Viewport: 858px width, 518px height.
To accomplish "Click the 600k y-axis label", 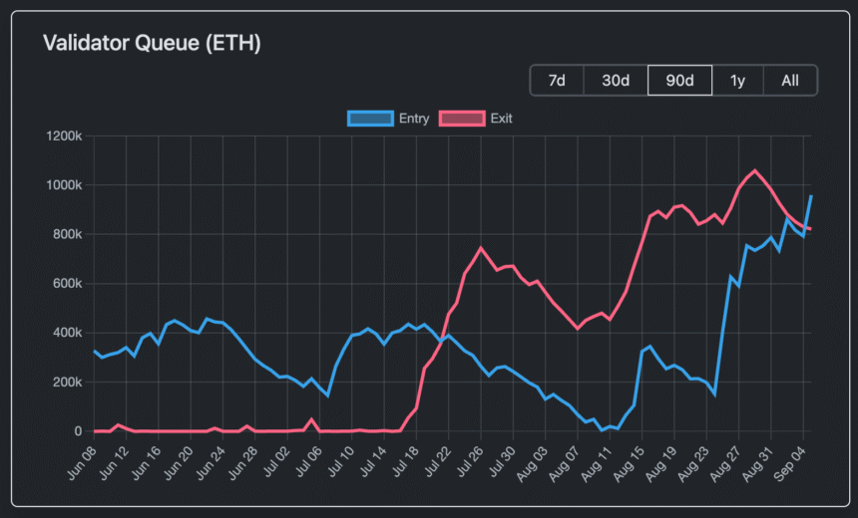I will click(68, 284).
